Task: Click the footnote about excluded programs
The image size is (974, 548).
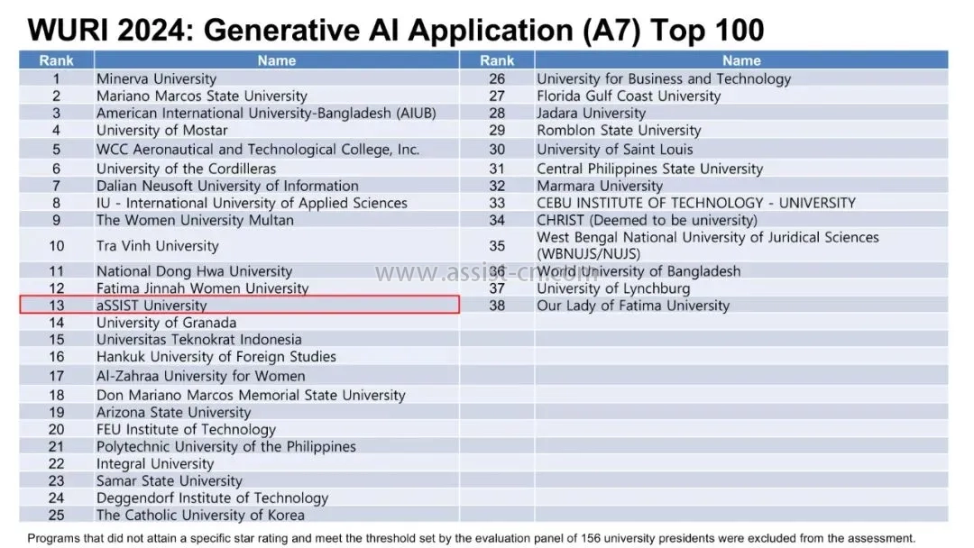Action: pos(472,538)
